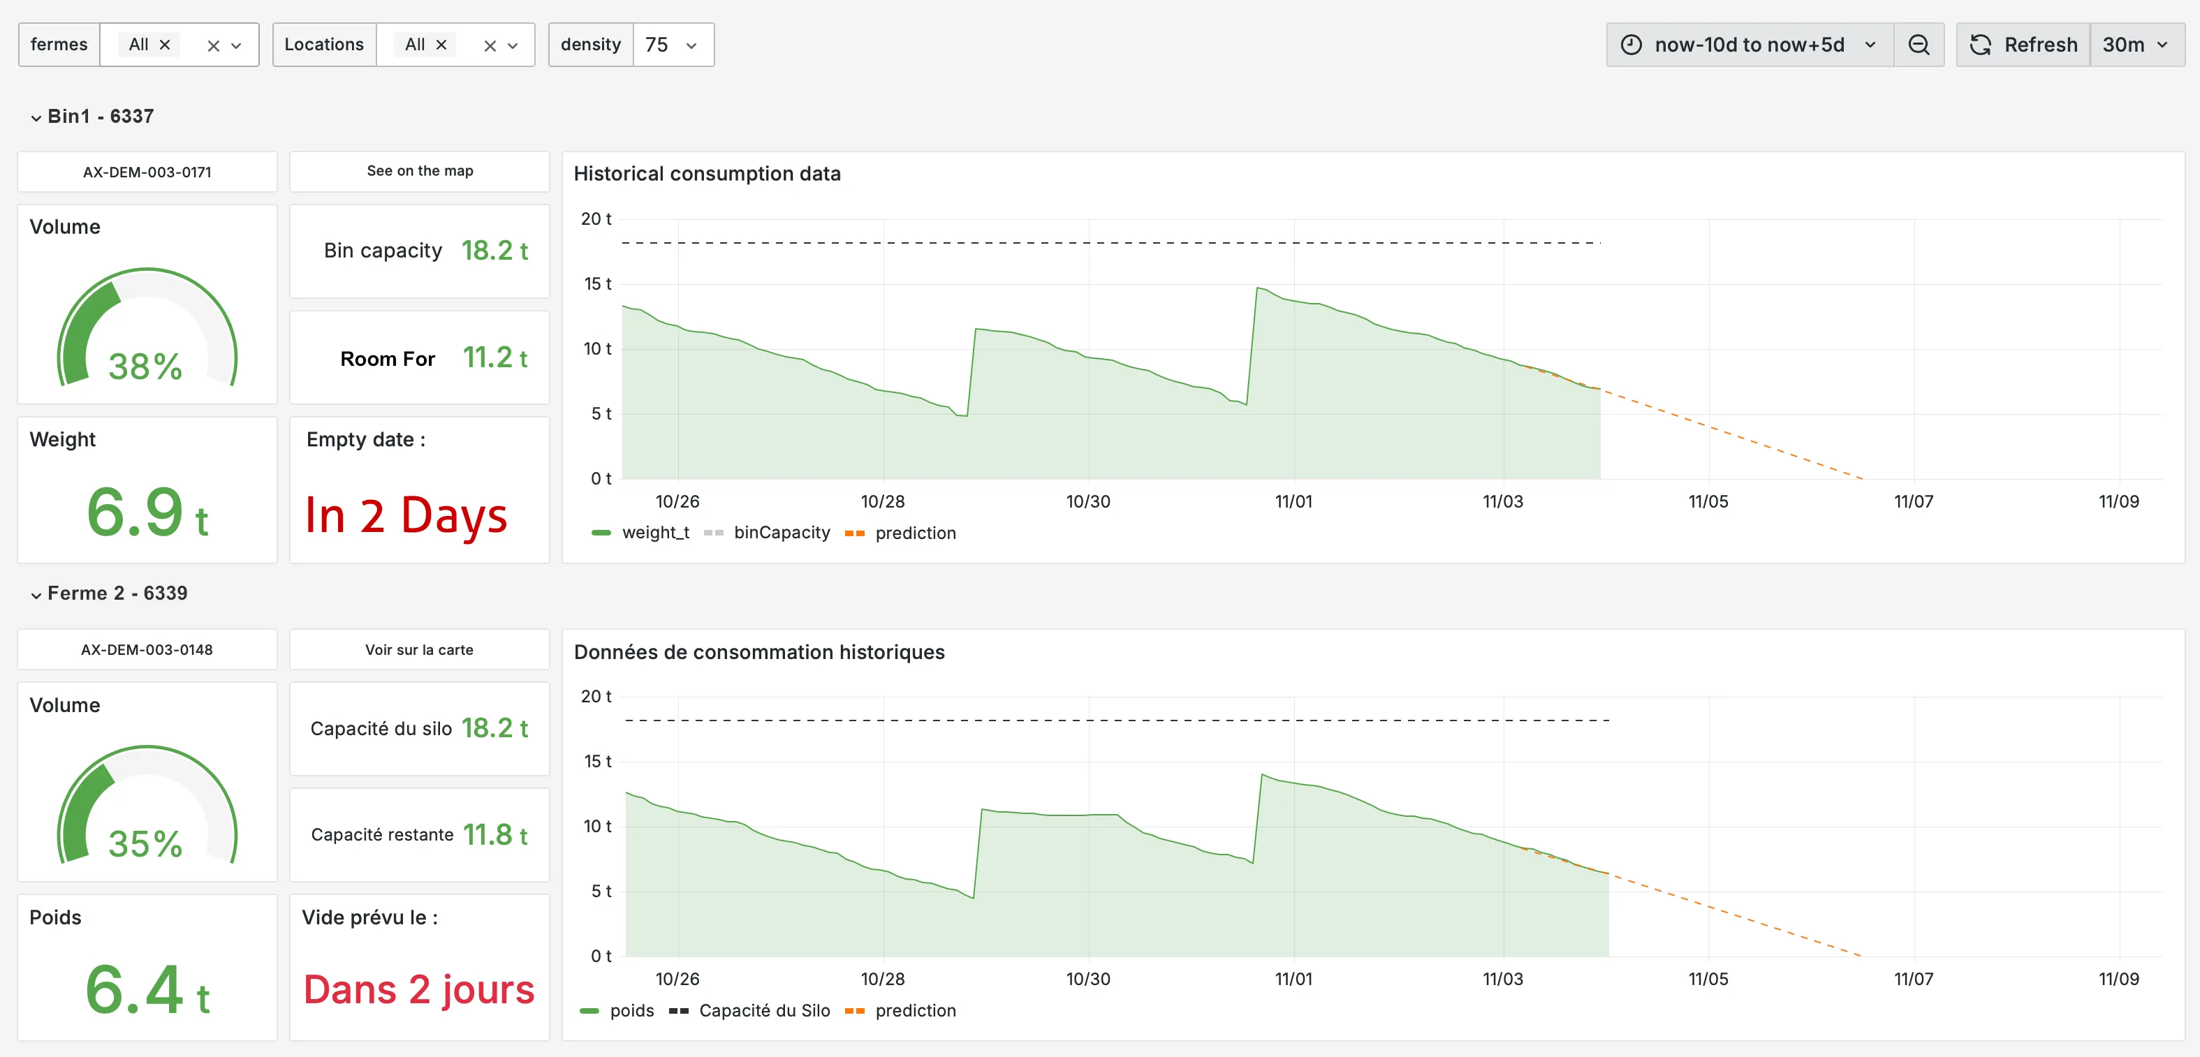
Task: Click the zoom out time range icon
Action: [x=1918, y=45]
